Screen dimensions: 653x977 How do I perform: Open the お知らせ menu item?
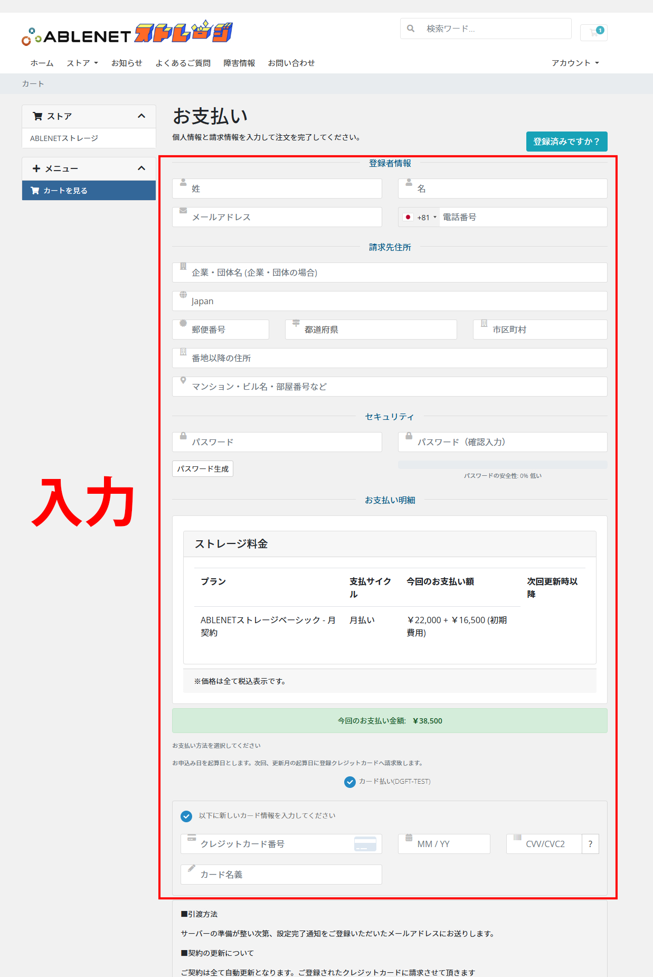click(127, 63)
